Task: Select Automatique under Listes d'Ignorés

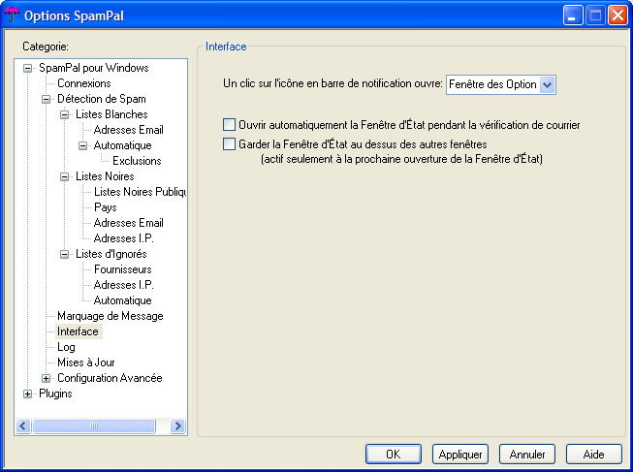Action: point(123,300)
